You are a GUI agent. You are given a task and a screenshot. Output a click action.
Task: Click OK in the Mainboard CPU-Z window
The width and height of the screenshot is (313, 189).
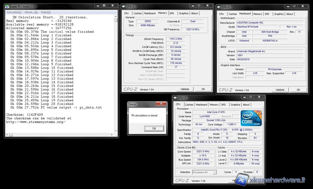[x=298, y=90]
